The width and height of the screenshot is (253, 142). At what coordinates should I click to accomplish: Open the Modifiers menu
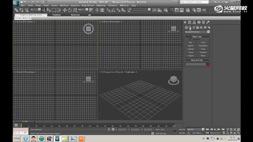tap(64, 6)
